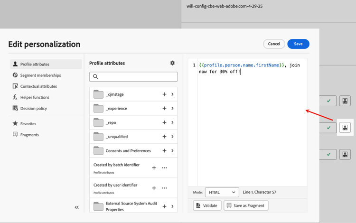Click the Save as Fragment button
This screenshot has height=223, width=356.
point(246,205)
